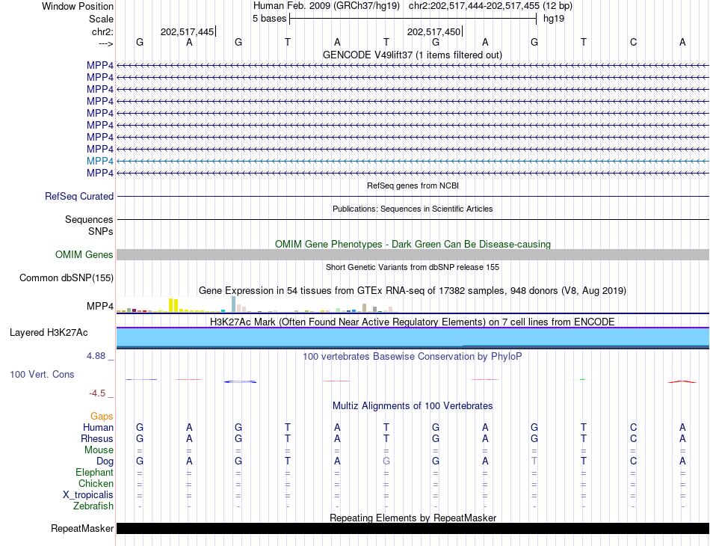Click the RepeatMasker track label
The width and height of the screenshot is (710, 546).
[x=82, y=528]
